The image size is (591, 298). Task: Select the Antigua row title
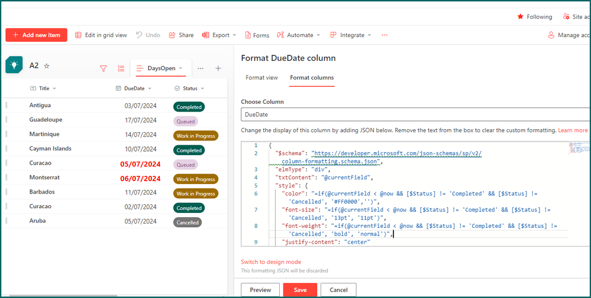pos(40,105)
